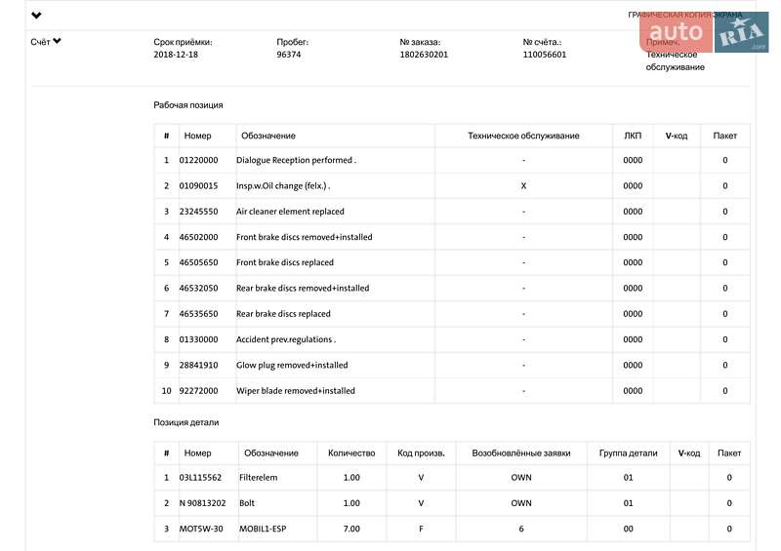Click the Количество column header
Image resolution: width=781 pixels, height=551 pixels.
click(351, 453)
